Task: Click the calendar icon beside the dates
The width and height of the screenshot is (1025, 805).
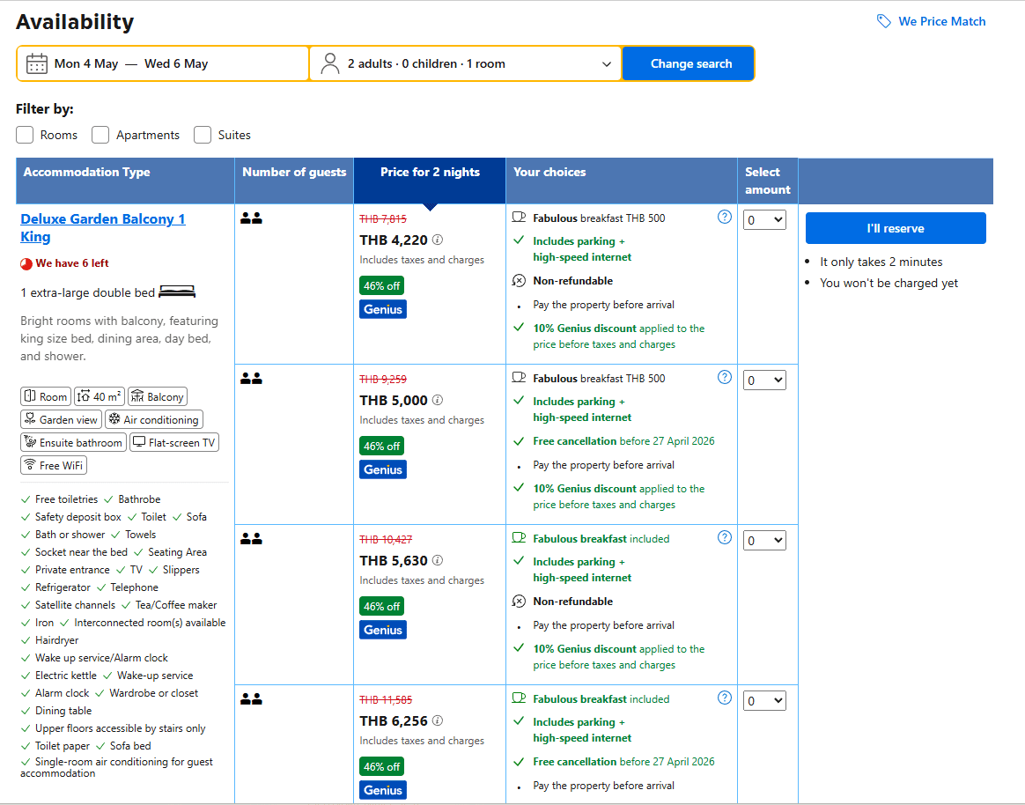Action: [36, 63]
